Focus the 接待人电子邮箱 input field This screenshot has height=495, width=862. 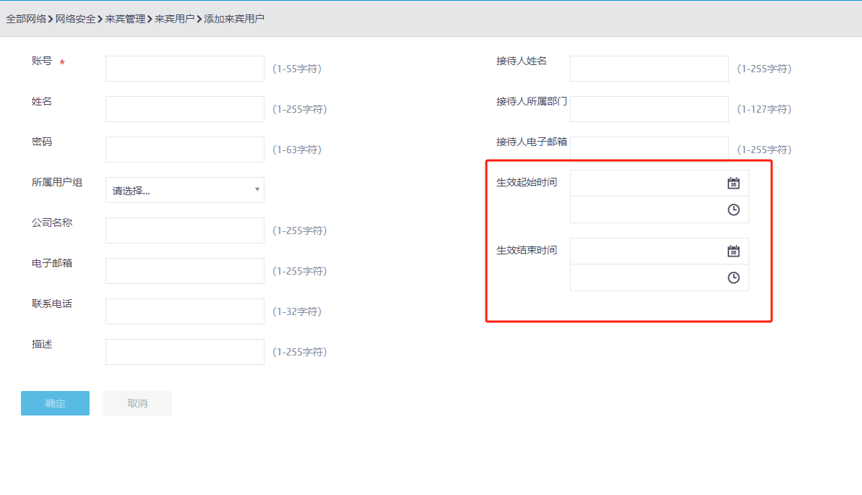click(x=650, y=149)
